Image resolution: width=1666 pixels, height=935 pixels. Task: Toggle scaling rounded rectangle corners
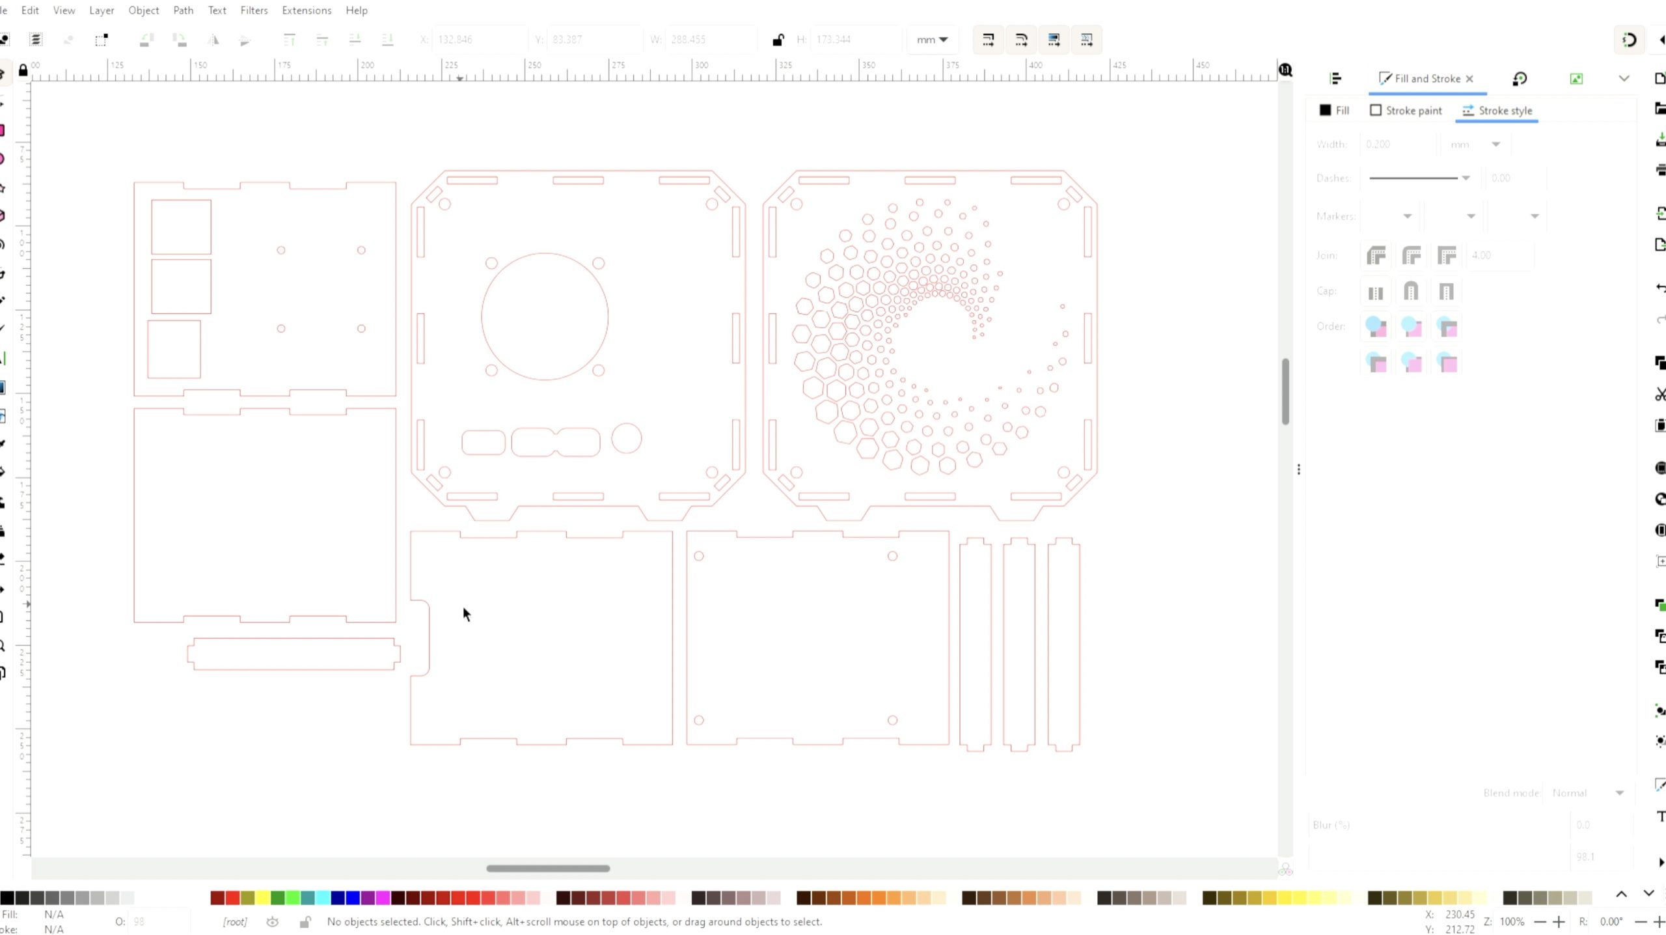coord(1021,40)
